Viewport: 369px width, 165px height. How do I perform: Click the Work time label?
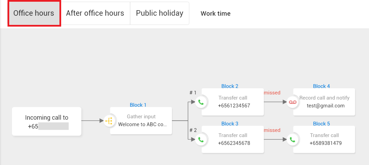(216, 14)
